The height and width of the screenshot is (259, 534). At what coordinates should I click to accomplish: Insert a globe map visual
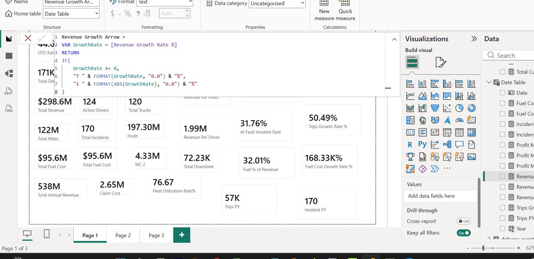(423, 120)
